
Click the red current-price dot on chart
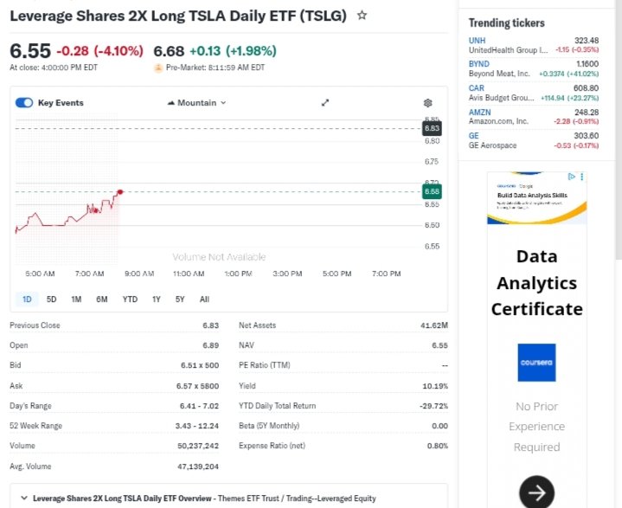(x=119, y=191)
